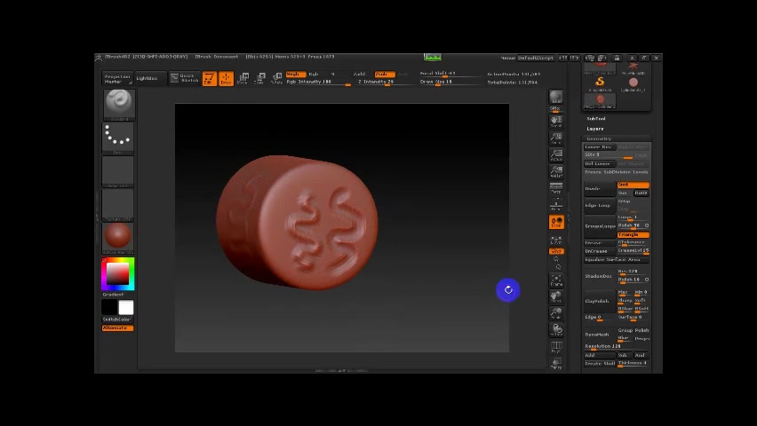Viewport: 757px width, 426px height.
Task: Select the Rotate transform tool
Action: (x=276, y=79)
